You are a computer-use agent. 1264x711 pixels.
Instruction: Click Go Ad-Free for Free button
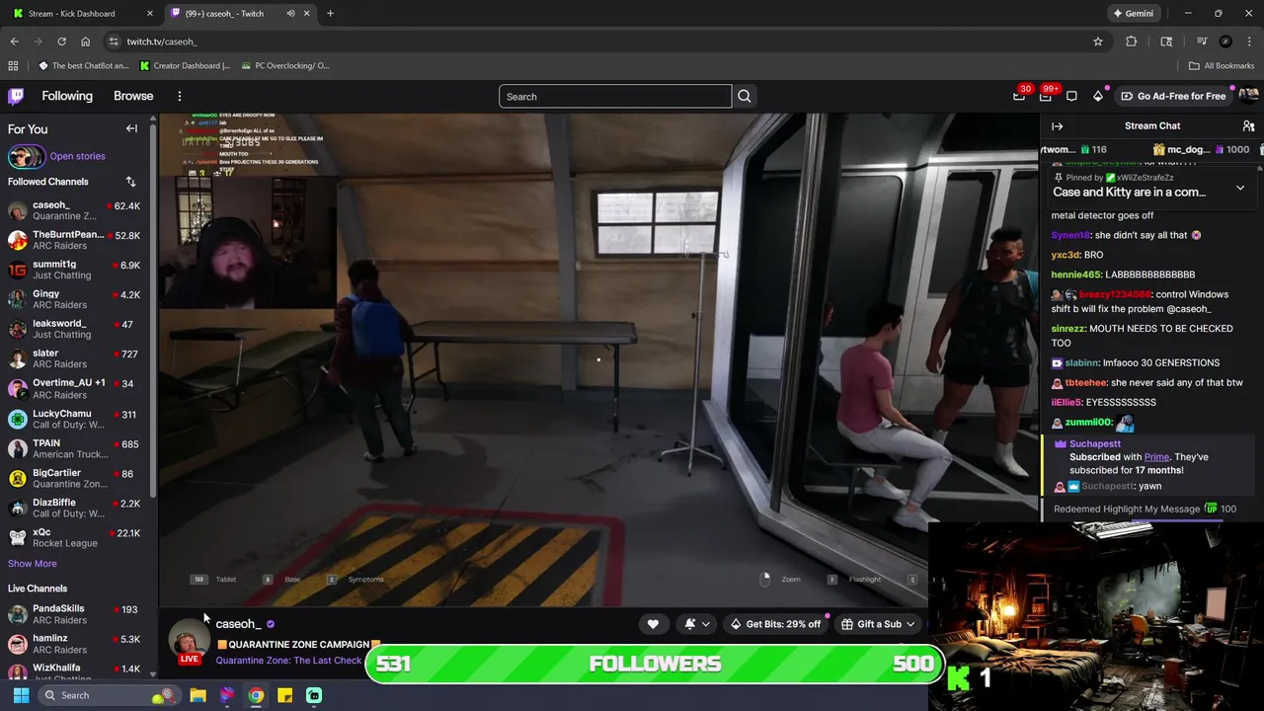pos(1173,96)
